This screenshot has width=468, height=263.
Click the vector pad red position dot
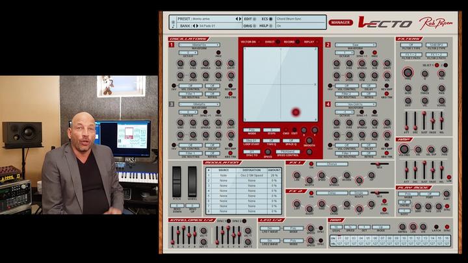296,112
